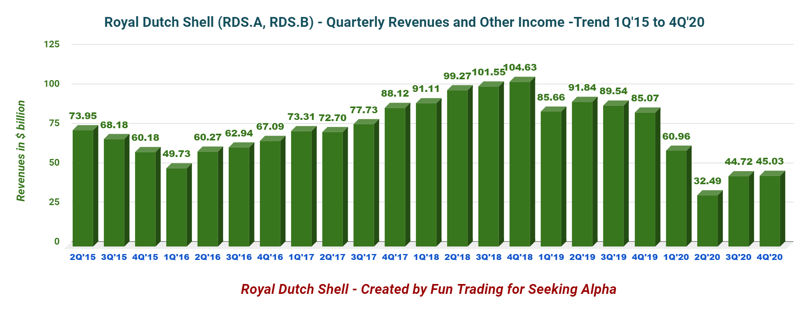Click the shortest bar for 2Q'20
This screenshot has height=312, width=809.
(x=710, y=219)
